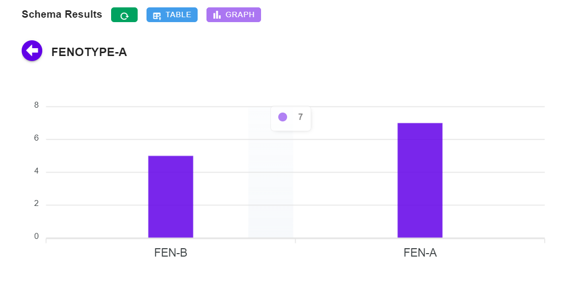This screenshot has height=290, width=586.
Task: Click the purple dot in the tooltip
Action: pyautogui.click(x=283, y=117)
